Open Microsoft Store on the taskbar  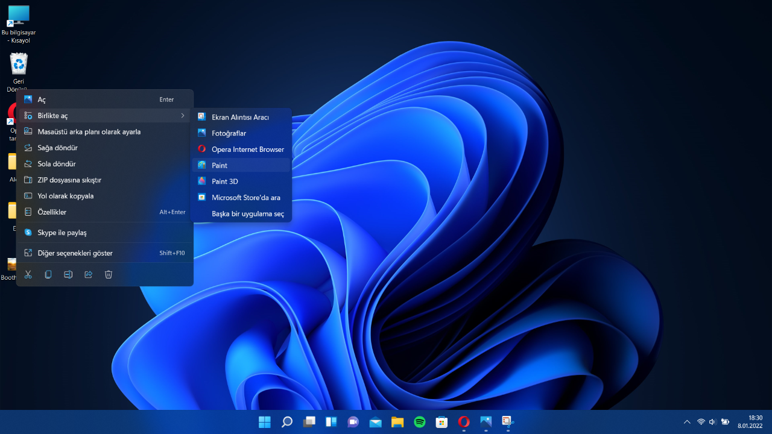click(x=441, y=422)
